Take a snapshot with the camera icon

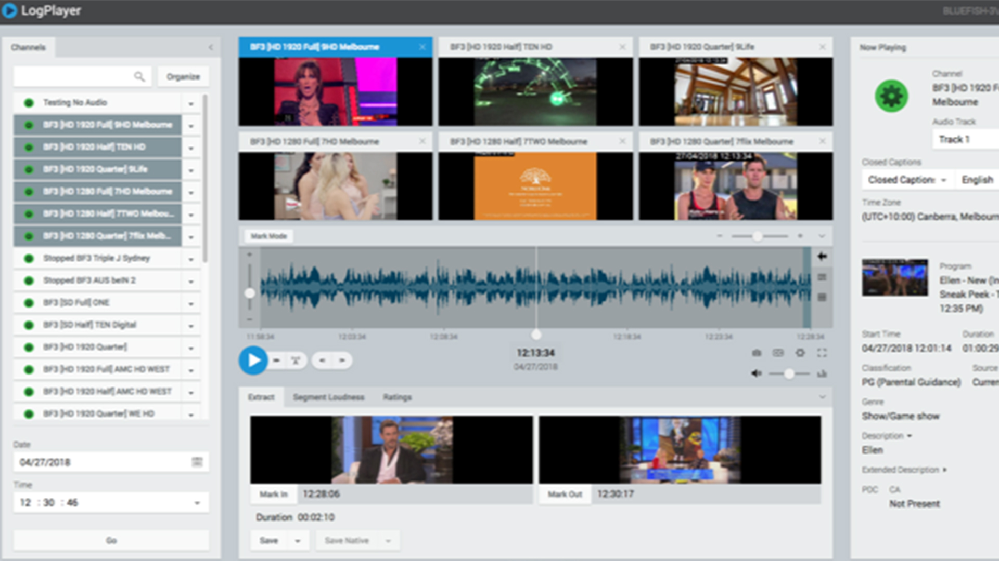coord(757,353)
